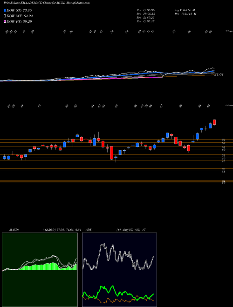
Task: Click the ADX indicator chart panel
Action: 119,270
